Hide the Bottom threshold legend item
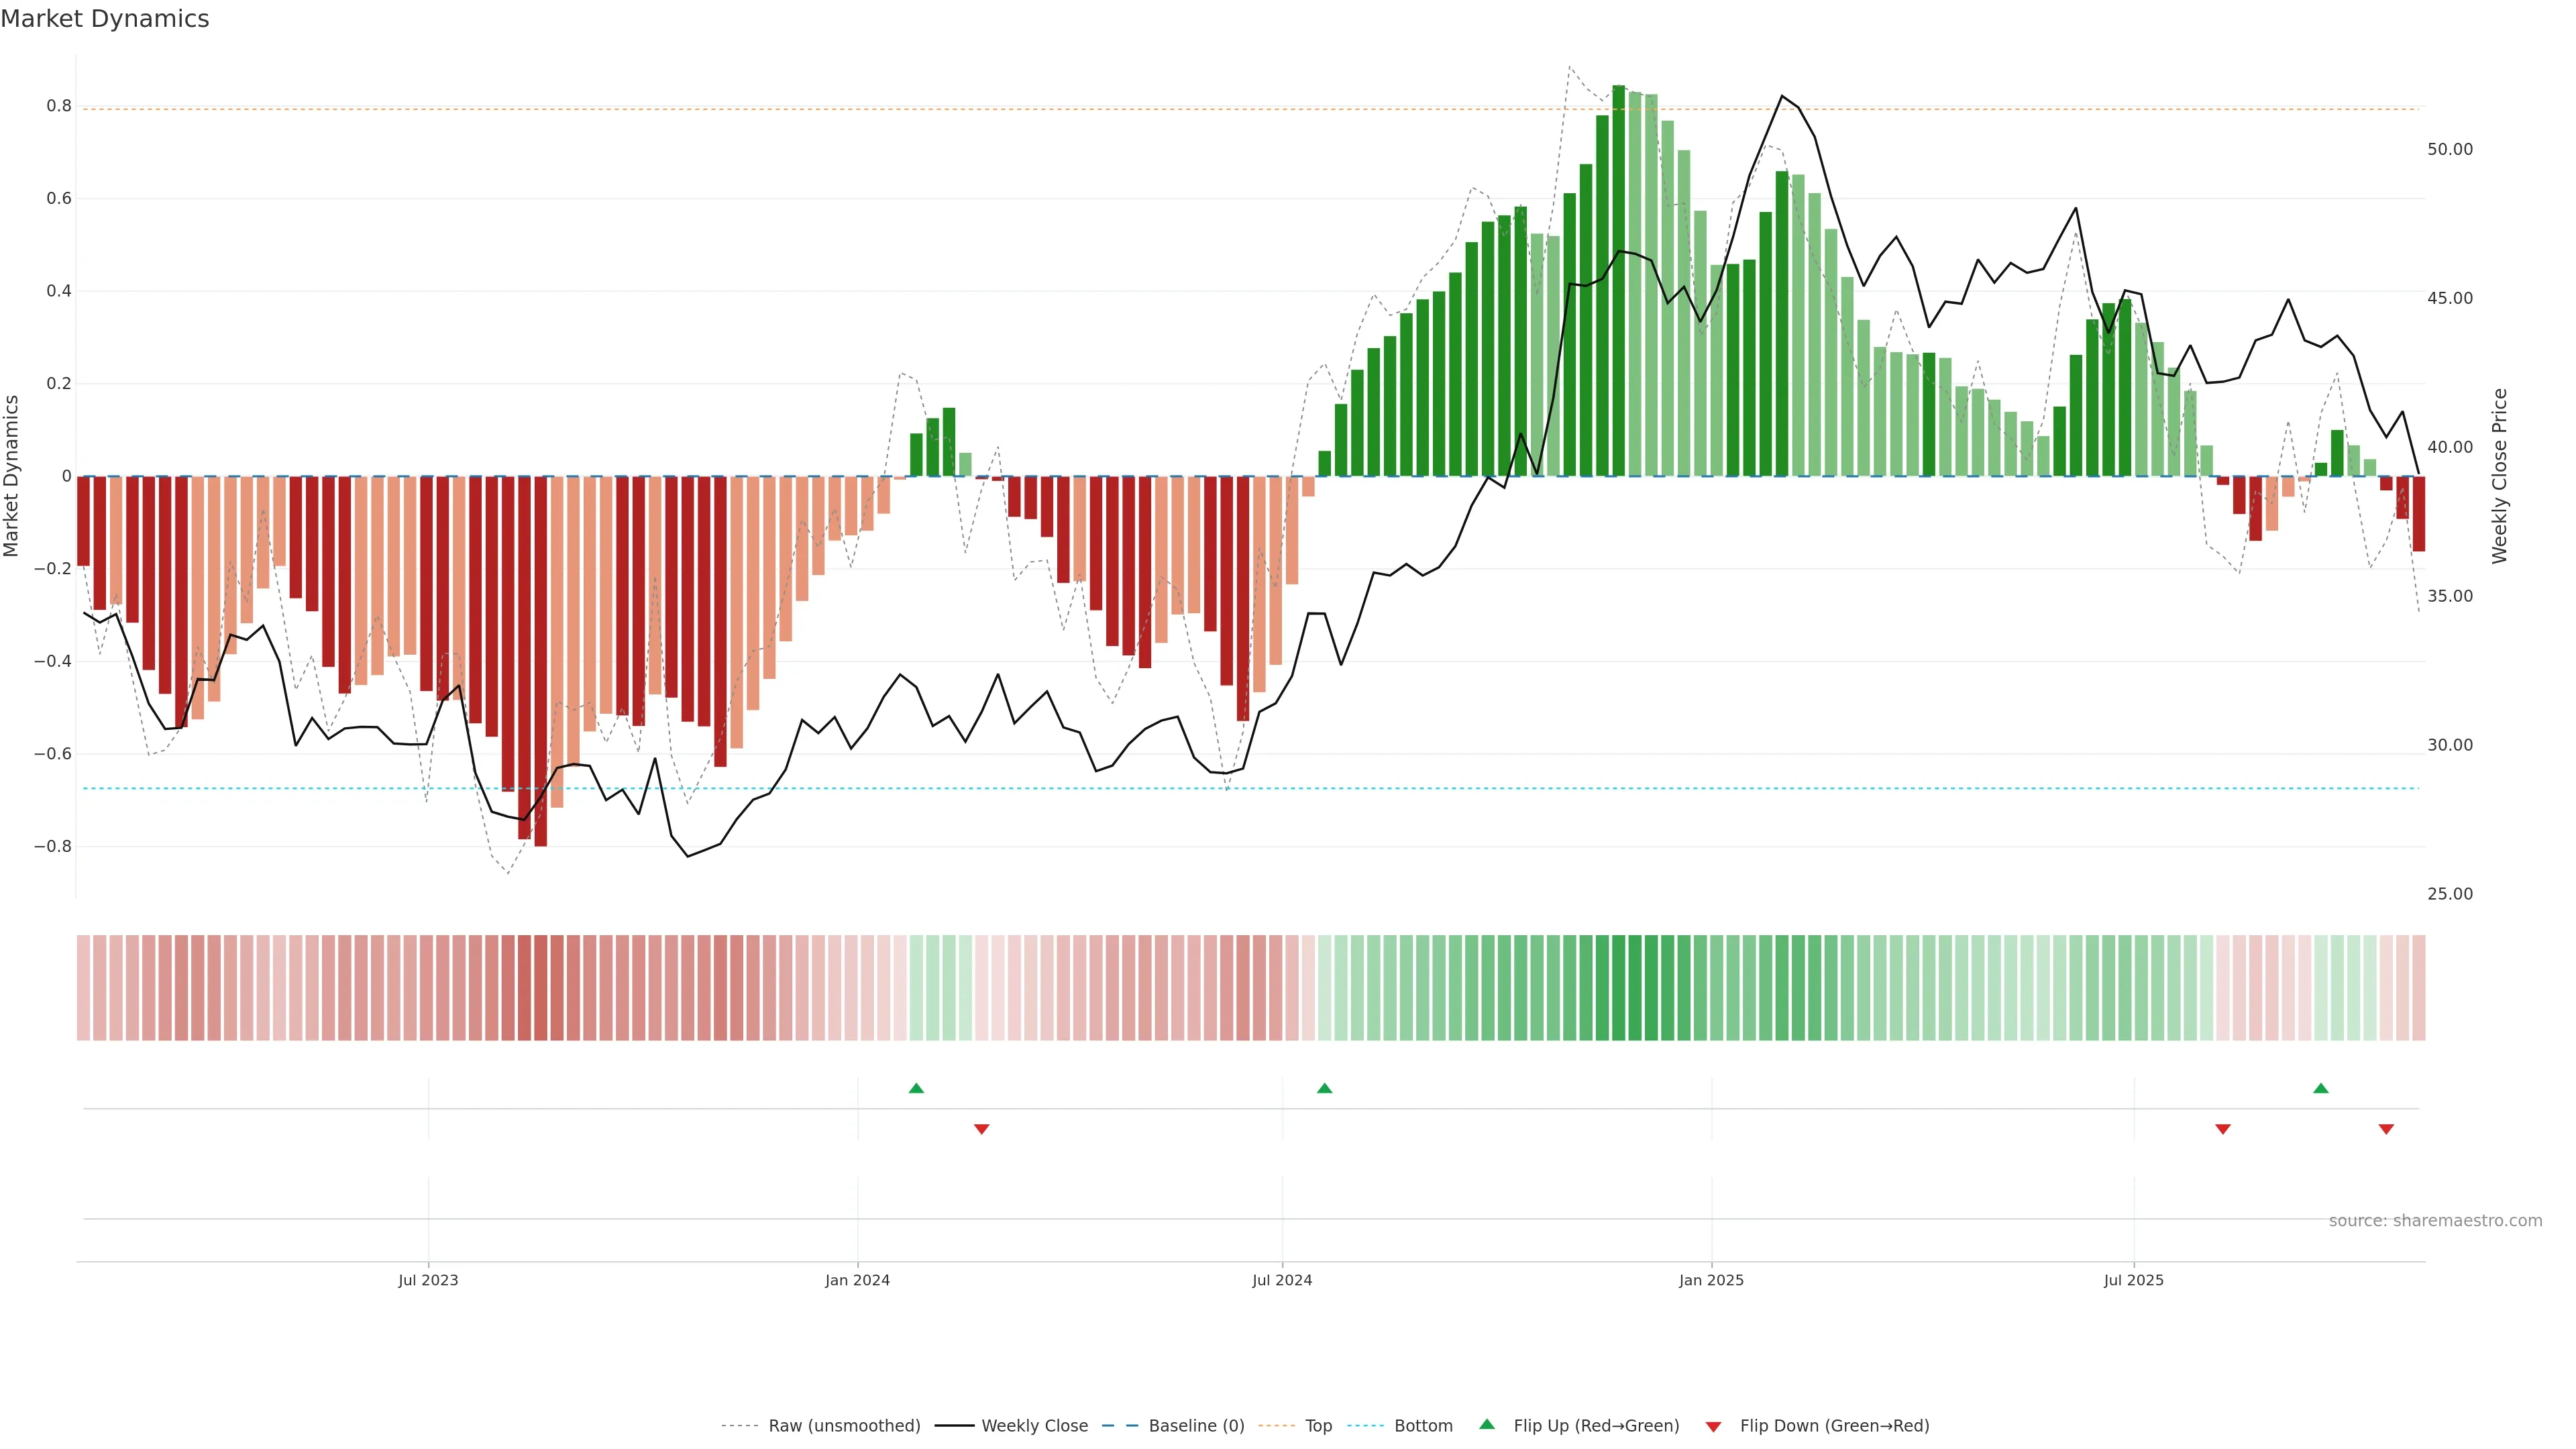 [x=1423, y=1425]
